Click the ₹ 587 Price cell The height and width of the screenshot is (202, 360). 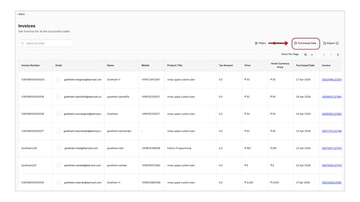(x=248, y=148)
